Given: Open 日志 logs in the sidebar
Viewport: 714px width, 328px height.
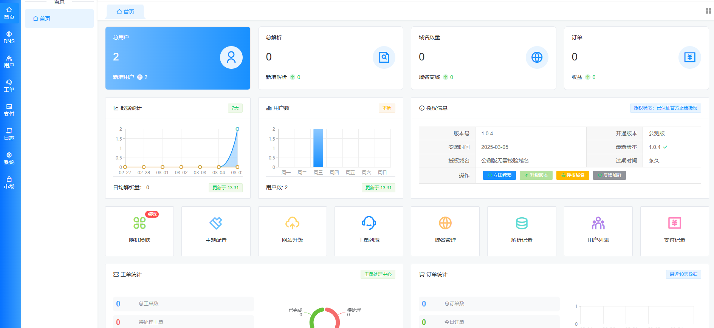Looking at the screenshot, I should (9, 134).
